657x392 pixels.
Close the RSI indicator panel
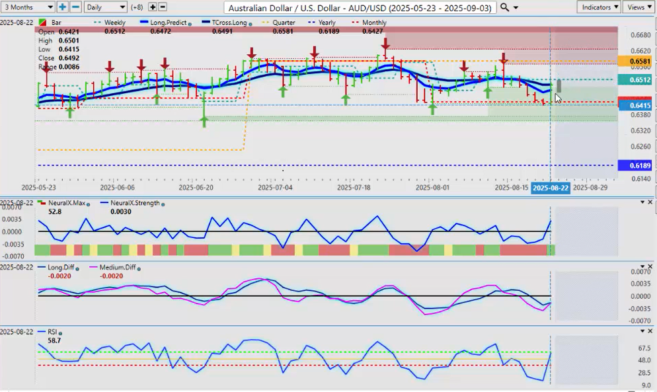coord(650,331)
